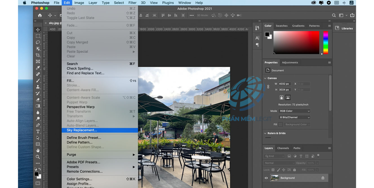Image resolution: width=374 pixels, height=188 pixels.
Task: Select the Eyedropper tool
Action: (x=38, y=68)
